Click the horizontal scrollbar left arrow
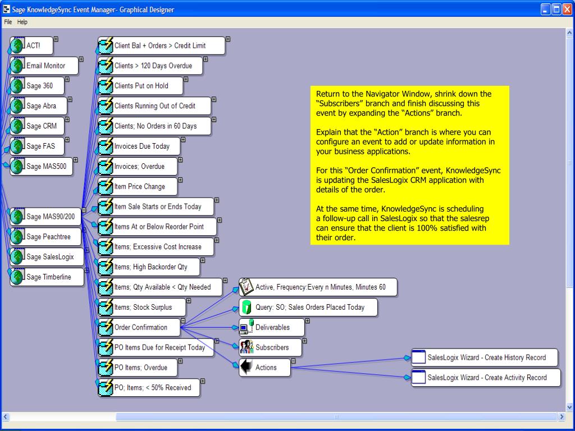Screen dimensions: 575x431 pyautogui.click(x=6, y=417)
